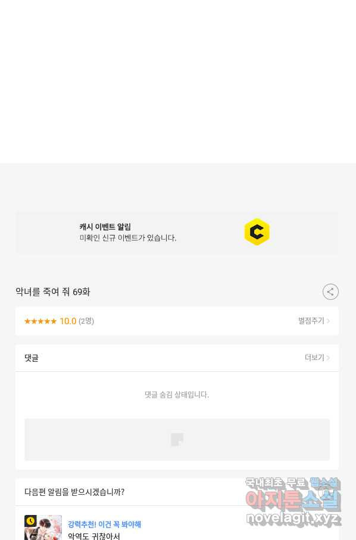This screenshot has width=356, height=540.
Task: Click the 강력추천! 이건 꼭 봐야해 link
Action: pos(105,524)
